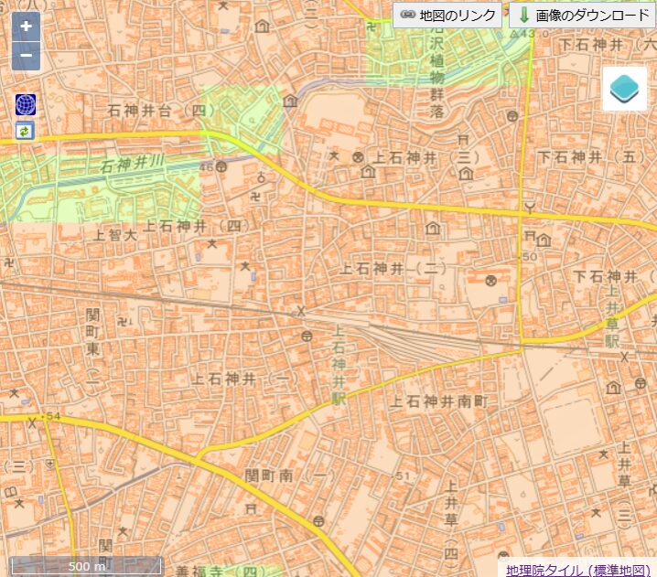
Task: Click the 画像のダウンロード button
Action: [x=581, y=16]
